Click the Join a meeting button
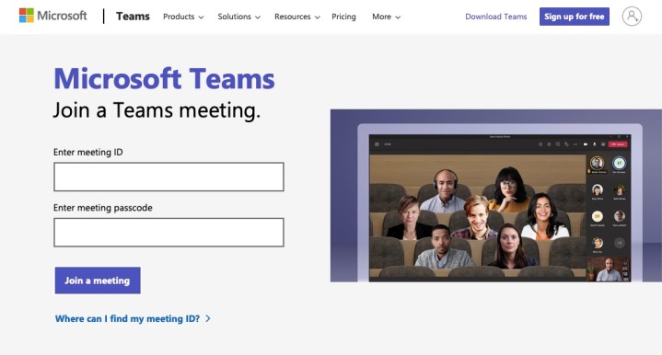The image size is (662, 355). (98, 281)
